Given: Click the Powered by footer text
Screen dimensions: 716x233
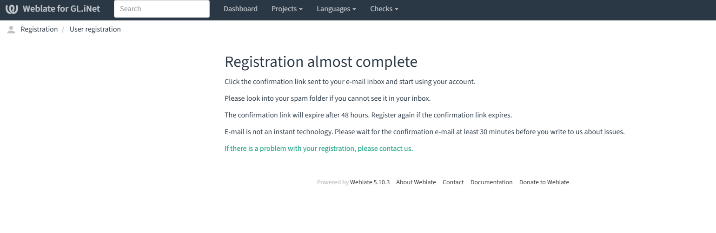Looking at the screenshot, I should click(332, 182).
